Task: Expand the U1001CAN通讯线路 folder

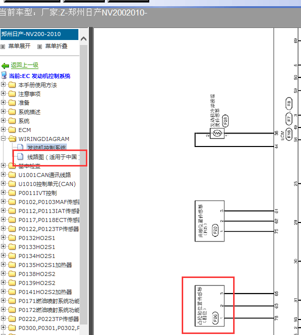Action: [3, 174]
